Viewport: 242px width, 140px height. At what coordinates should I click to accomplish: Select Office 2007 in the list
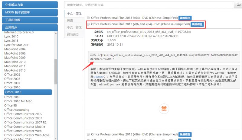12,83
